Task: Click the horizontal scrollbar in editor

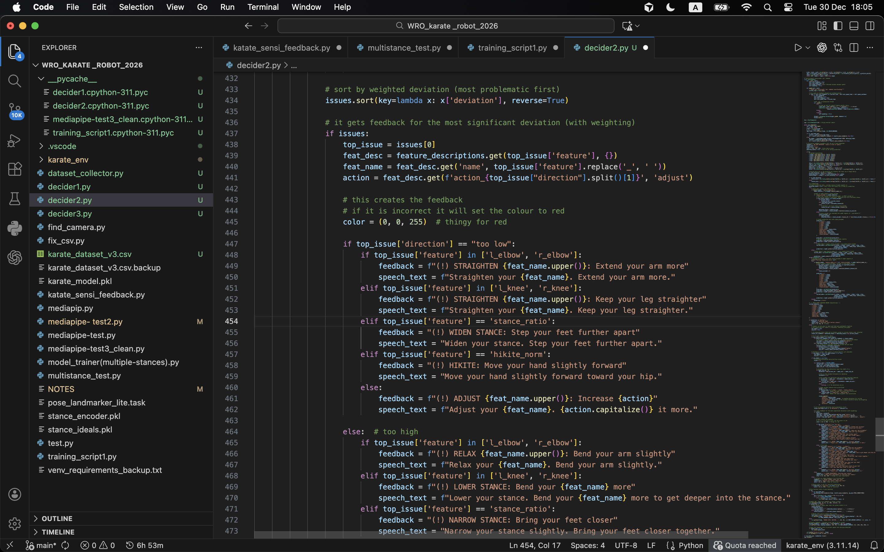Action: point(500,535)
